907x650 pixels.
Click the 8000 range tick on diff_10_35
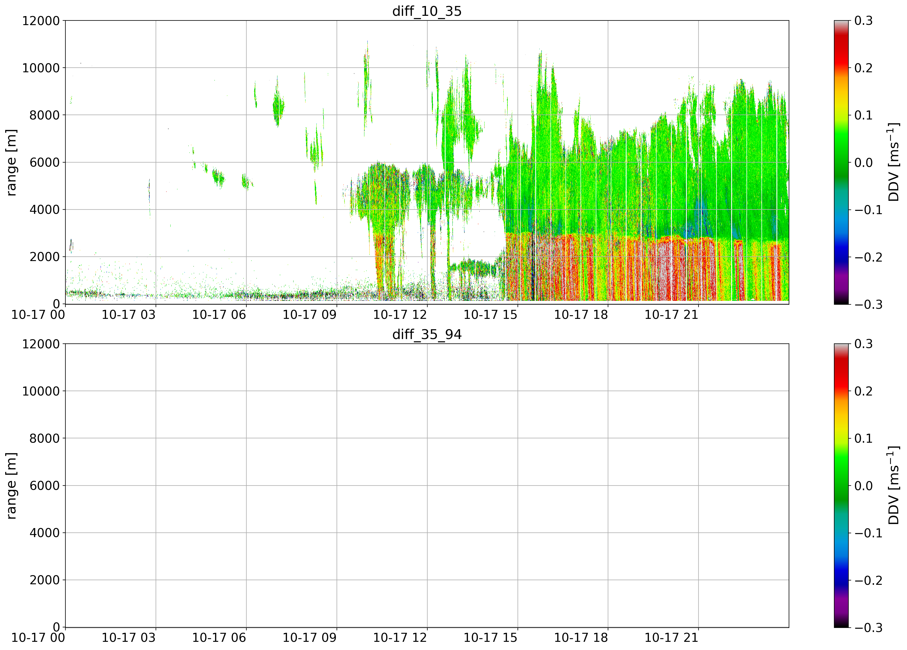pos(45,115)
